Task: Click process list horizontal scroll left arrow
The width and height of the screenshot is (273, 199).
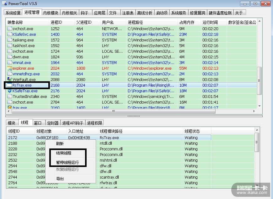Action: tap(8, 111)
